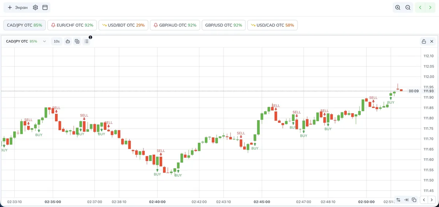This screenshot has height=207, width=439.
Task: Go to next screen with green right arrow
Action: click(430, 7)
